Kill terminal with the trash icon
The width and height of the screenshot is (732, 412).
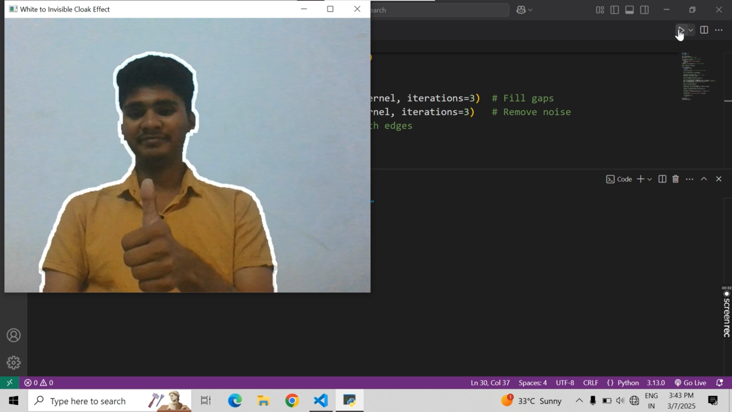coord(676,179)
